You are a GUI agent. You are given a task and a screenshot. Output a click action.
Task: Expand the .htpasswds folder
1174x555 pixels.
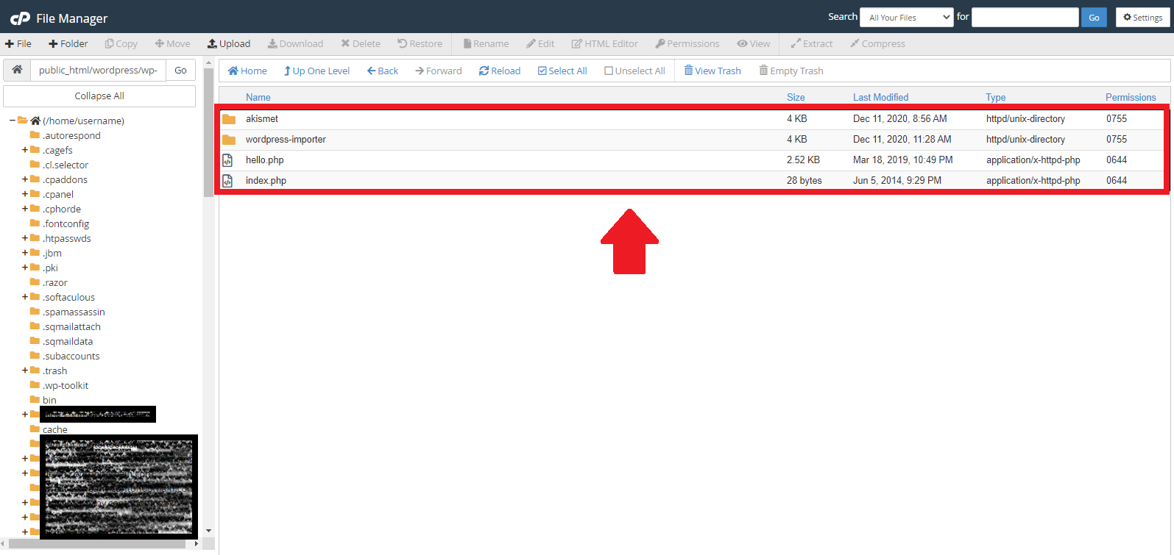(x=25, y=238)
